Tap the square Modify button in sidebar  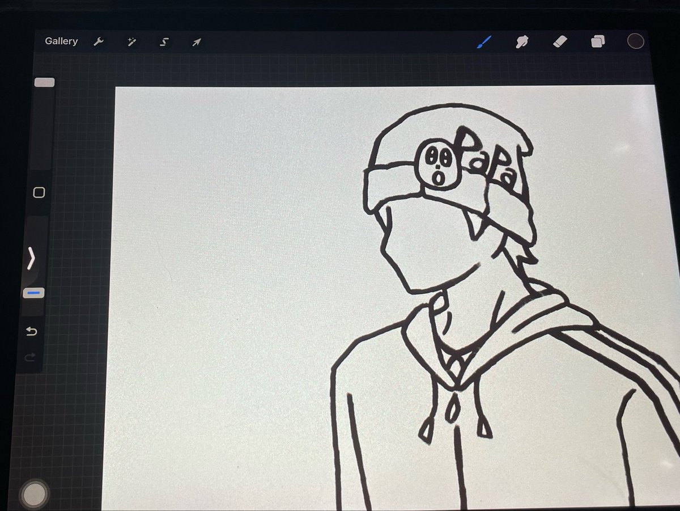pyautogui.click(x=39, y=193)
